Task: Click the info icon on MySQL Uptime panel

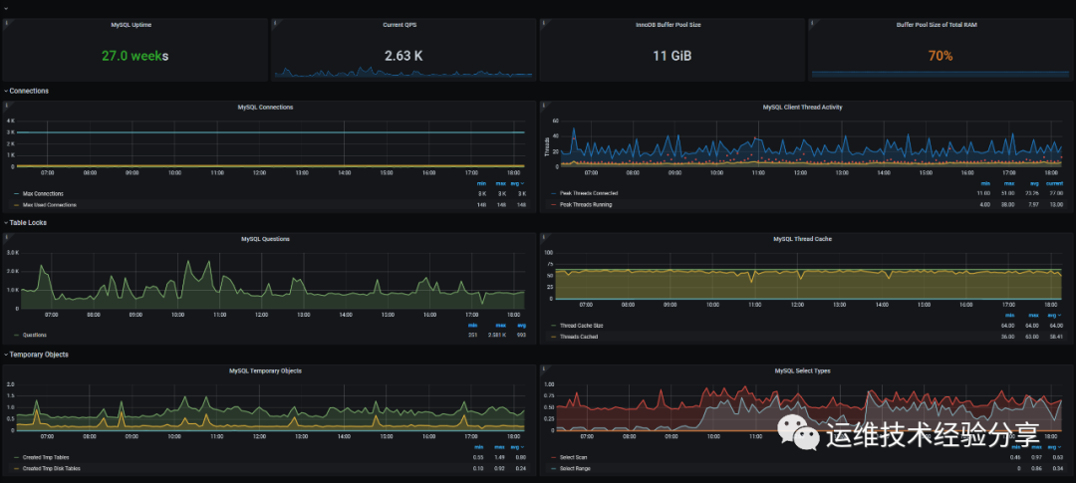Action: pyautogui.click(x=6, y=23)
